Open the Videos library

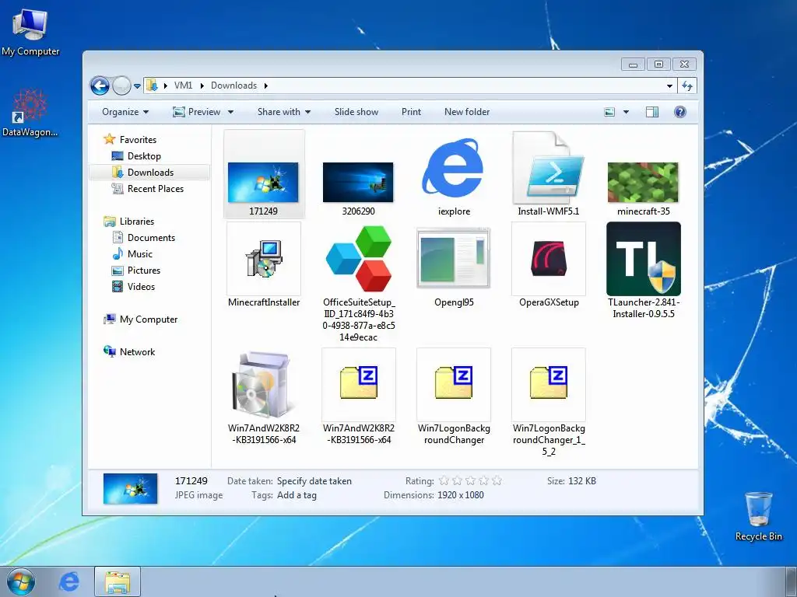click(x=133, y=286)
